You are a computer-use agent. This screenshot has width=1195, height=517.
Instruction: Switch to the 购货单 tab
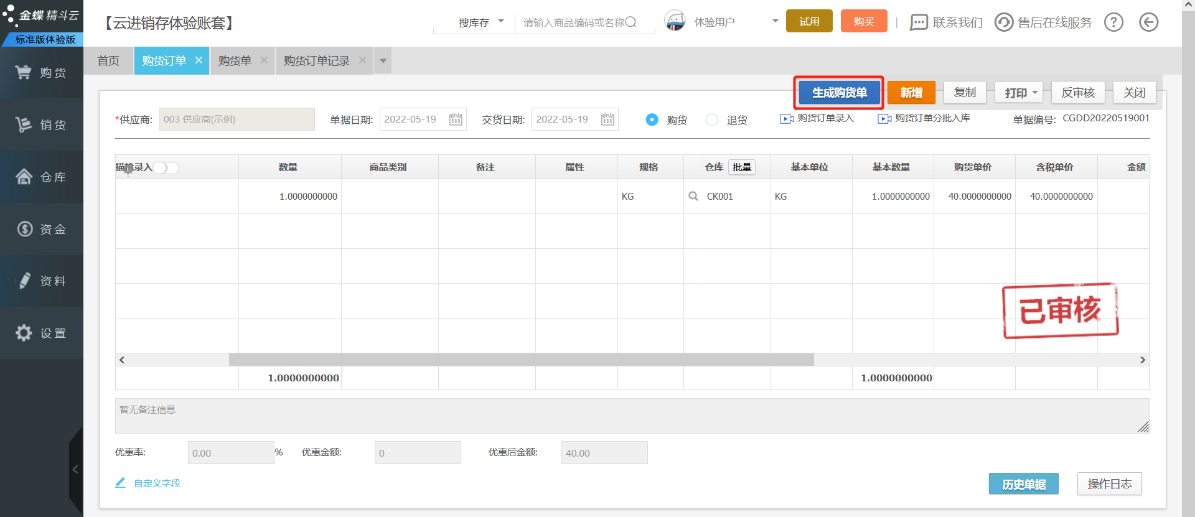(235, 61)
